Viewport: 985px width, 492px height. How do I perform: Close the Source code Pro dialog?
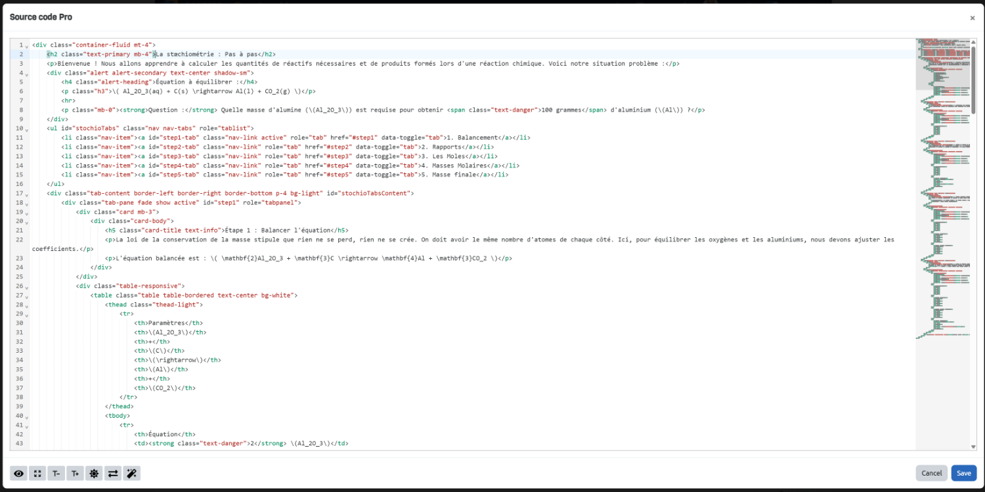click(972, 18)
